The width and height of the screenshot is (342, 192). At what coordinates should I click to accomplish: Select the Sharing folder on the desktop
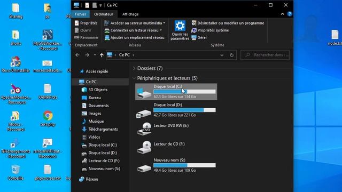(x=15, y=11)
